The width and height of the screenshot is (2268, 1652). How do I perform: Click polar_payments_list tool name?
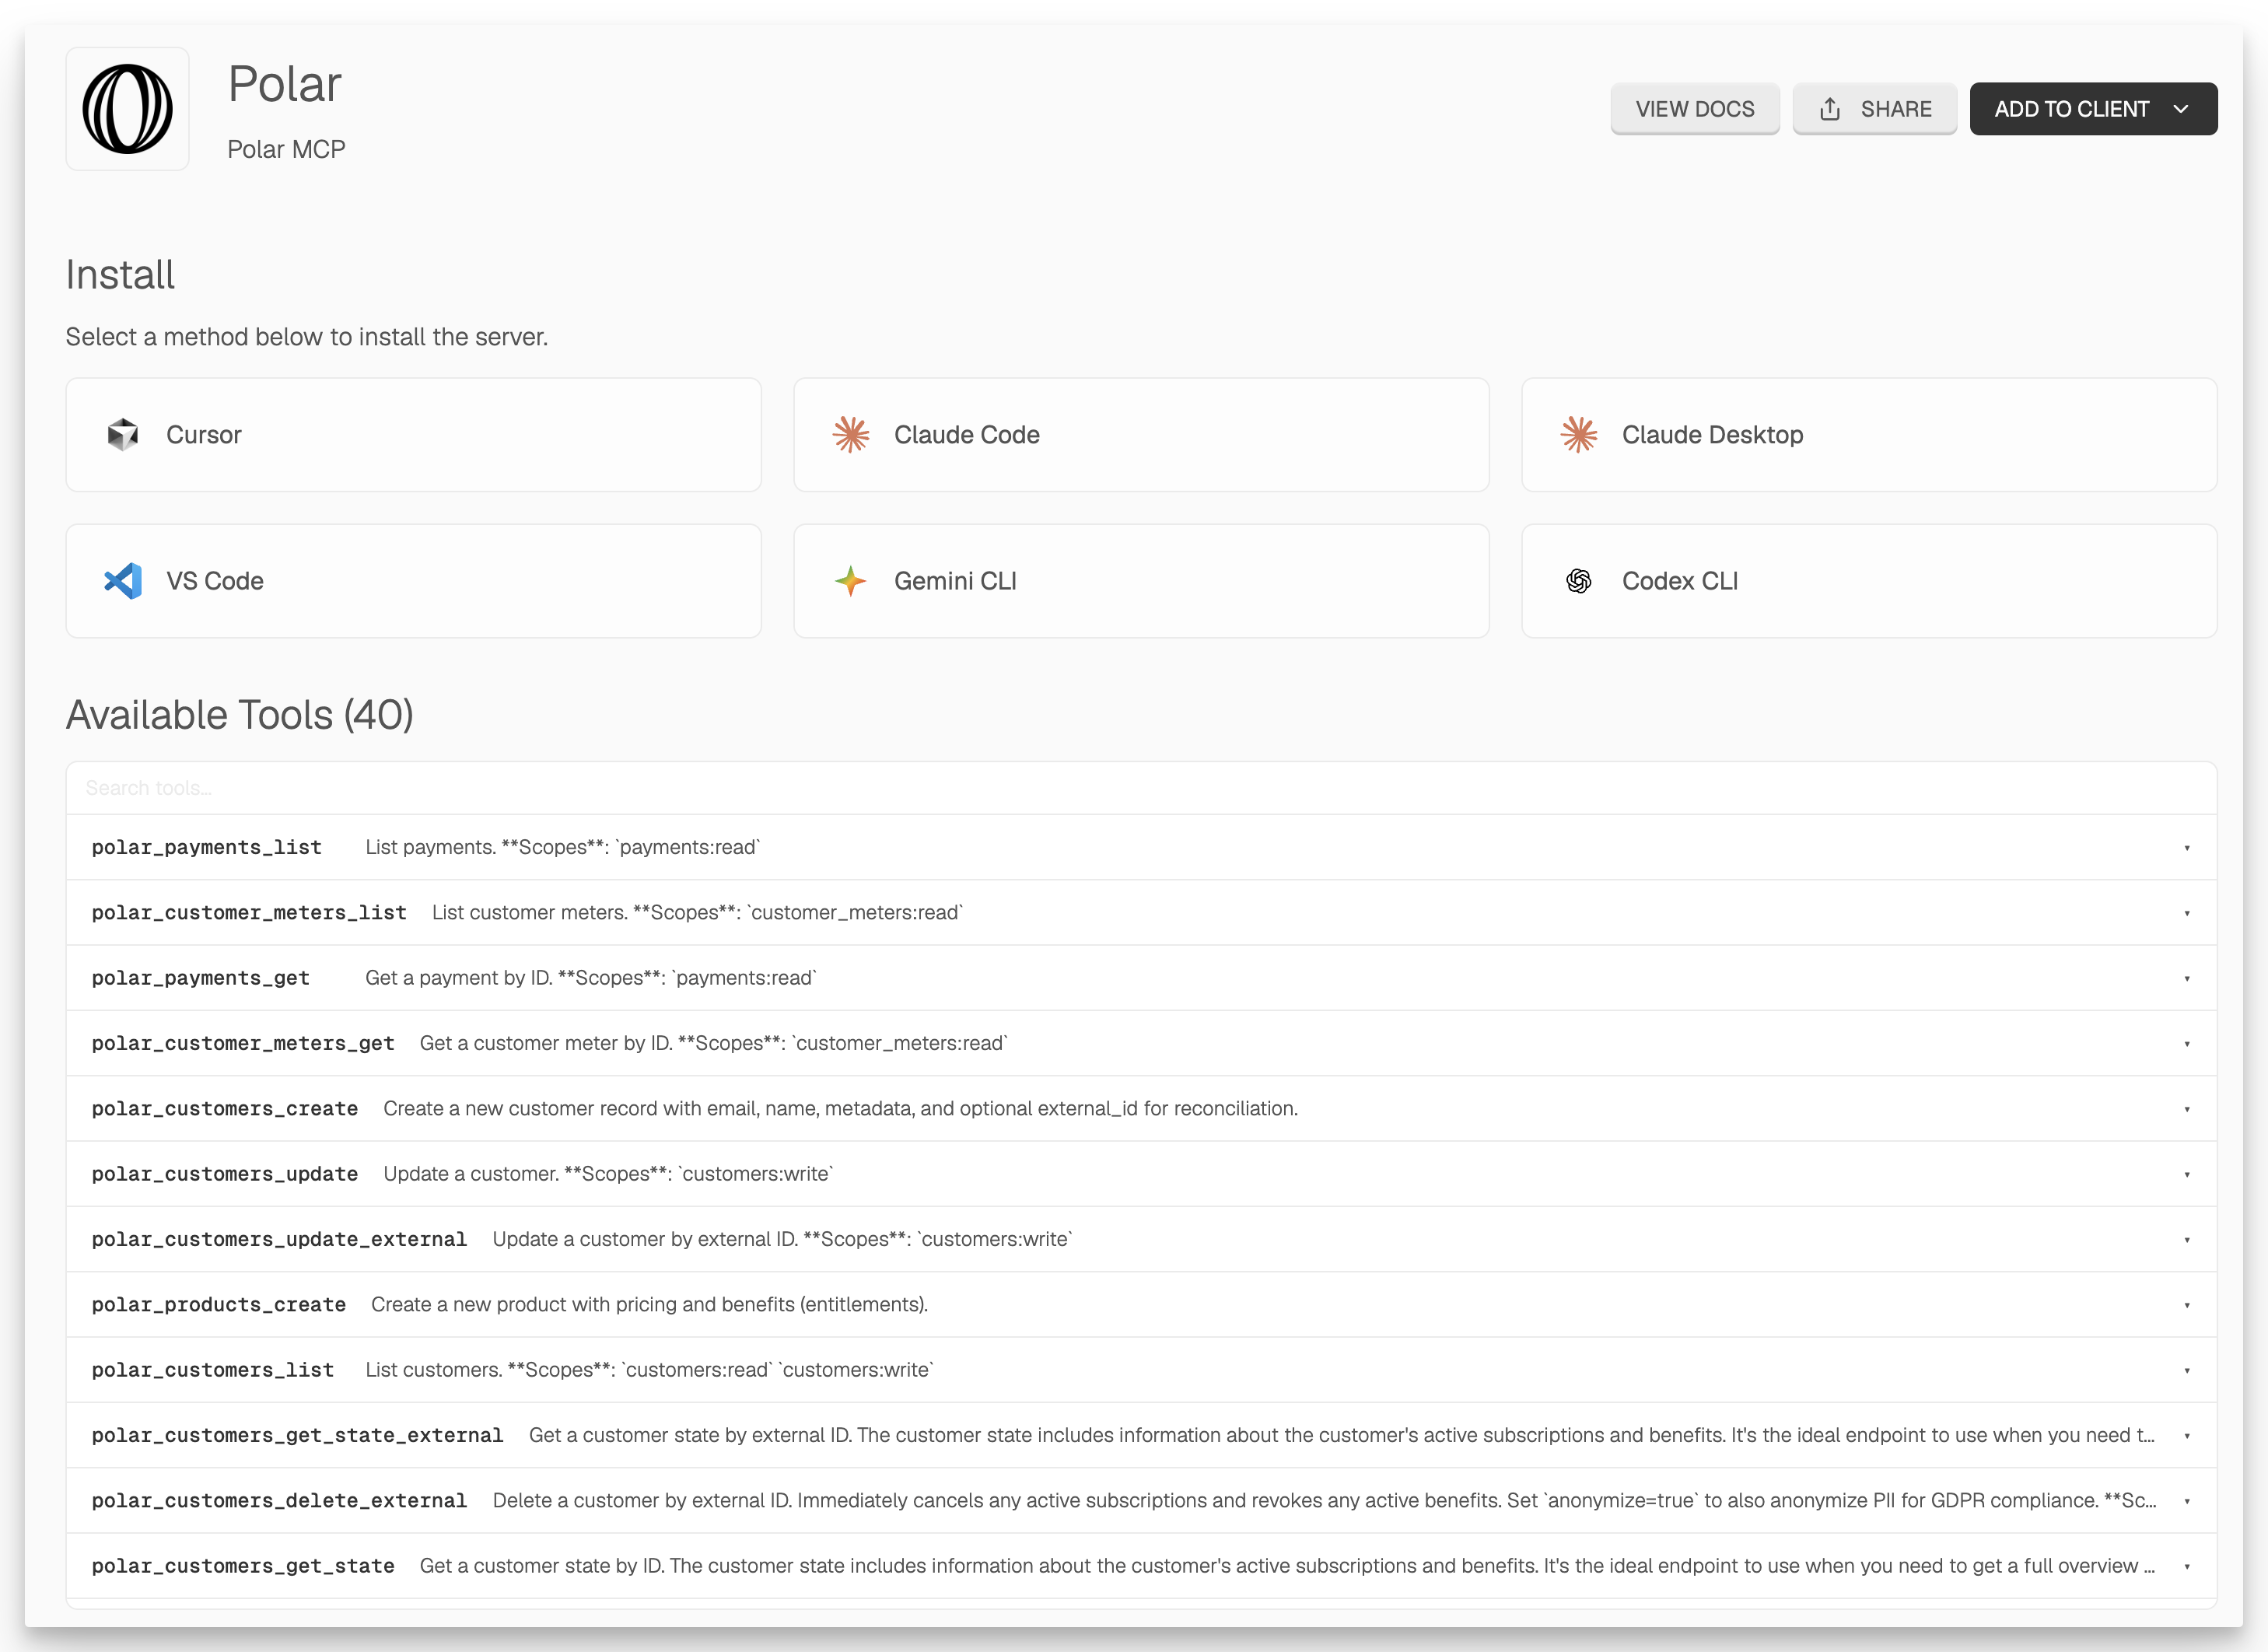click(x=207, y=847)
